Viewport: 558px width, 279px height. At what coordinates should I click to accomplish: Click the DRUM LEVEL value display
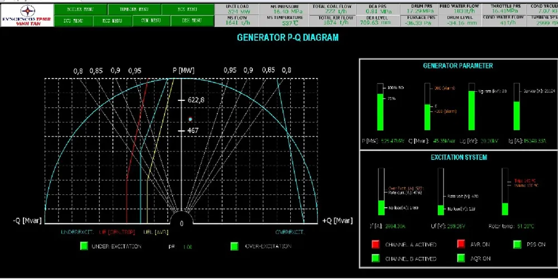point(459,21)
